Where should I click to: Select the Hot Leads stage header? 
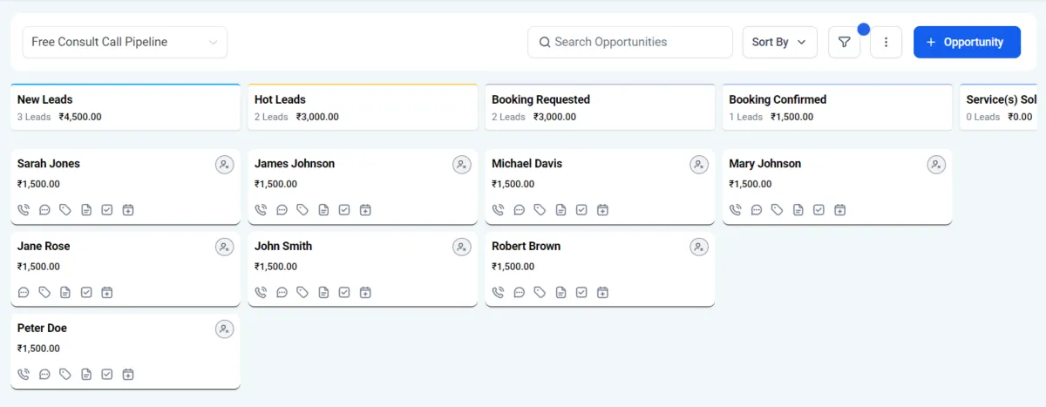362,107
